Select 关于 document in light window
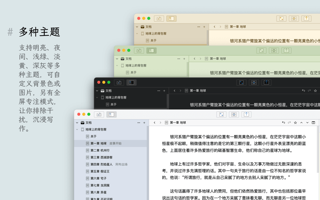320x200 pixels. click(x=110, y=136)
